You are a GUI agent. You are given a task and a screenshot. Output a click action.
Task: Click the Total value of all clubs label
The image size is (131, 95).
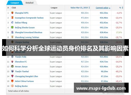coord(19,91)
